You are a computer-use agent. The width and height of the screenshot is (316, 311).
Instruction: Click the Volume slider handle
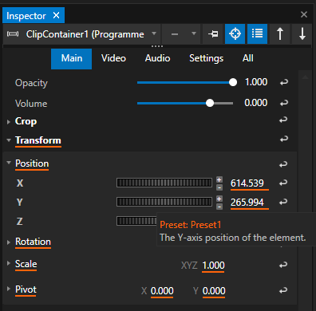pos(210,103)
